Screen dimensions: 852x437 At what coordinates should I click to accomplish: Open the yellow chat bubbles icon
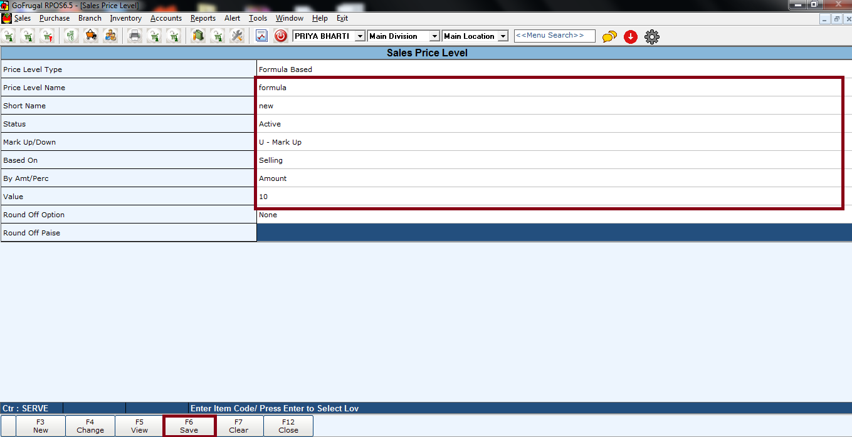609,37
